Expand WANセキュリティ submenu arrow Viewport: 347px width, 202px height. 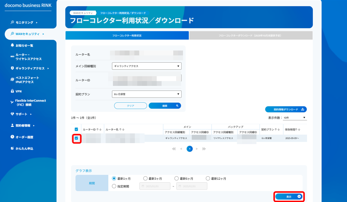pyautogui.click(x=43, y=34)
